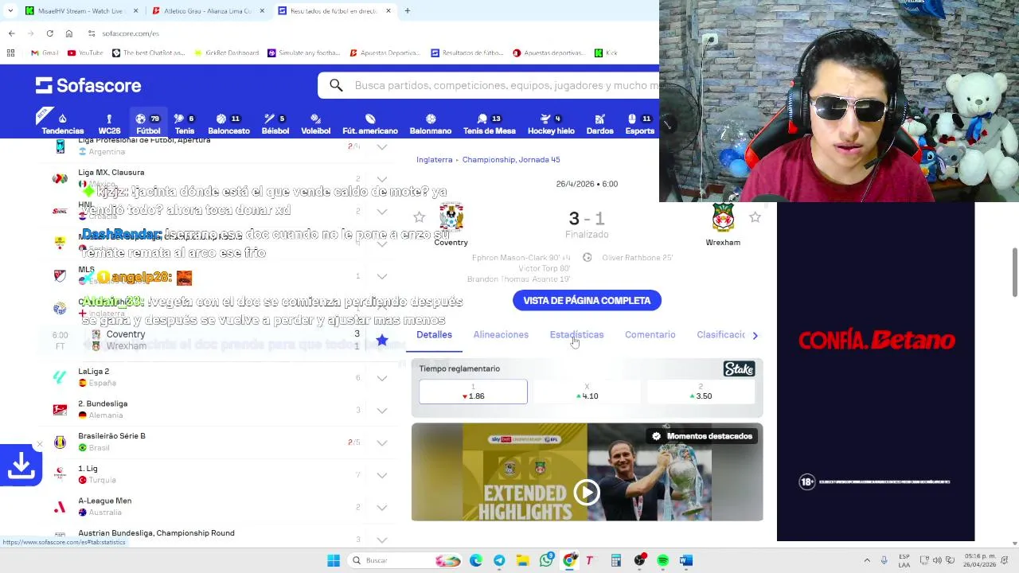Favorite Coventry with its star

pos(419,217)
